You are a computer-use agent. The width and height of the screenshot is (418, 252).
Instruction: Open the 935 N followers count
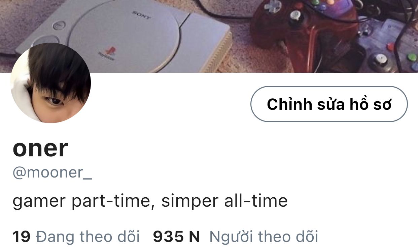coord(176,237)
